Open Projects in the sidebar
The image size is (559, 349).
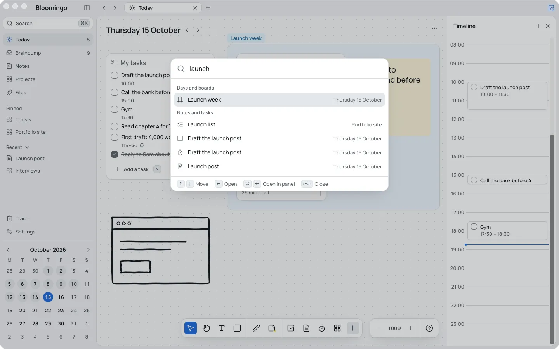(x=48, y=79)
